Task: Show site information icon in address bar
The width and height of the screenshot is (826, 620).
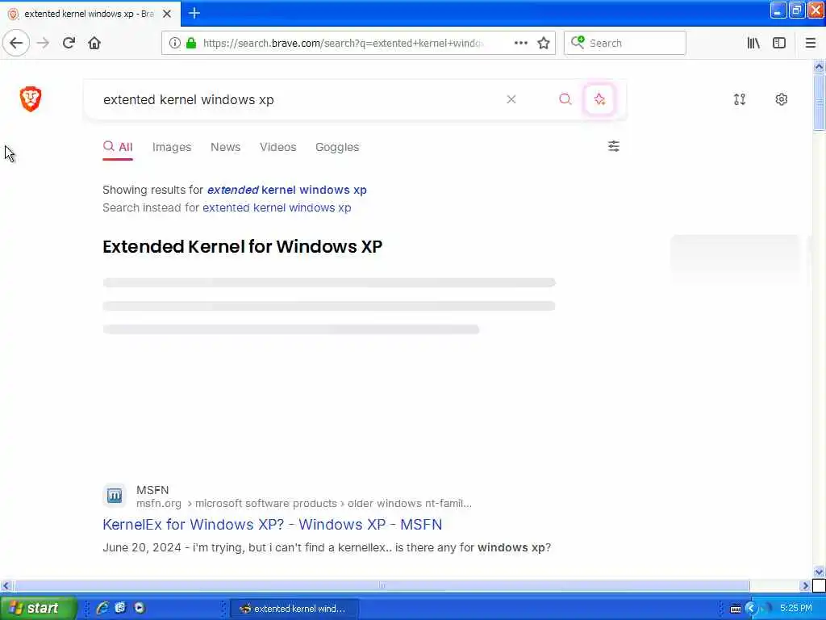Action: [174, 43]
